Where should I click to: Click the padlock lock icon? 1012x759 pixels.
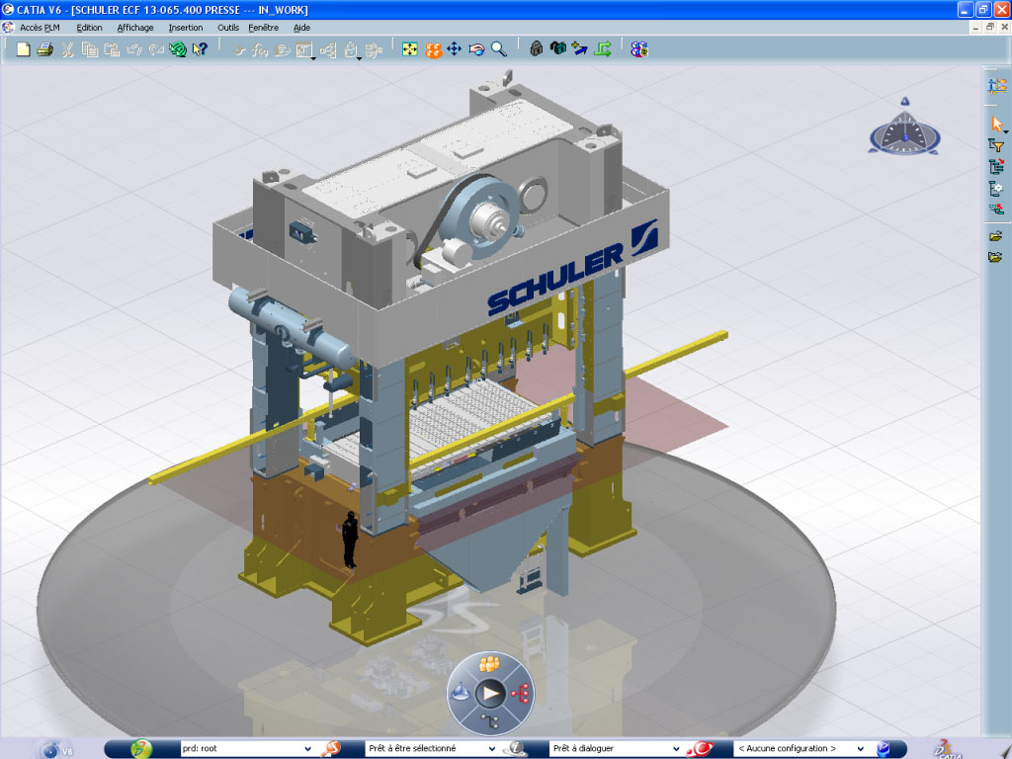[x=536, y=49]
